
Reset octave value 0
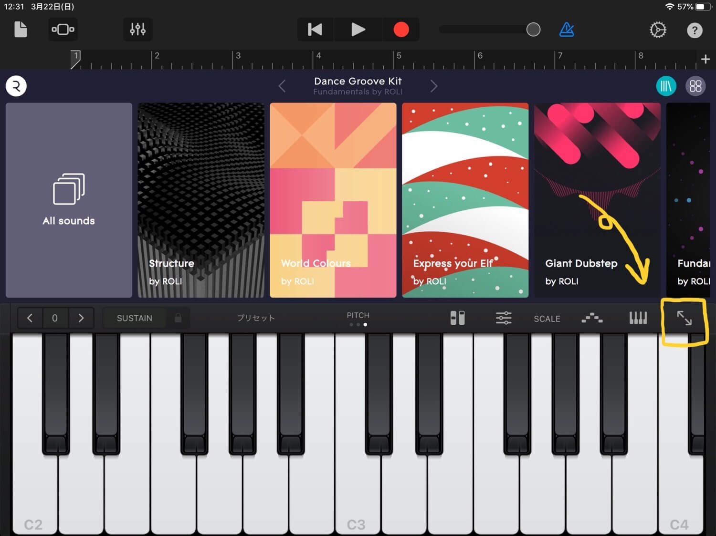click(55, 318)
